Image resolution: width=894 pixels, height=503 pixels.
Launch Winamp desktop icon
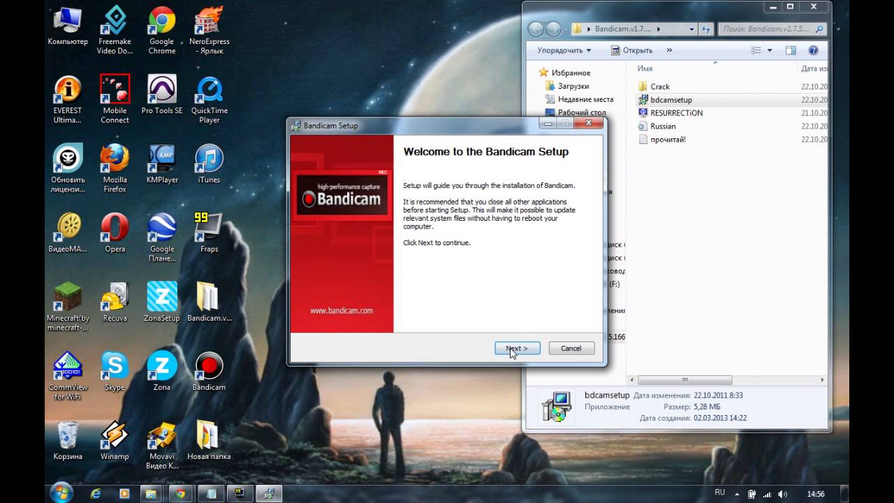click(x=115, y=441)
